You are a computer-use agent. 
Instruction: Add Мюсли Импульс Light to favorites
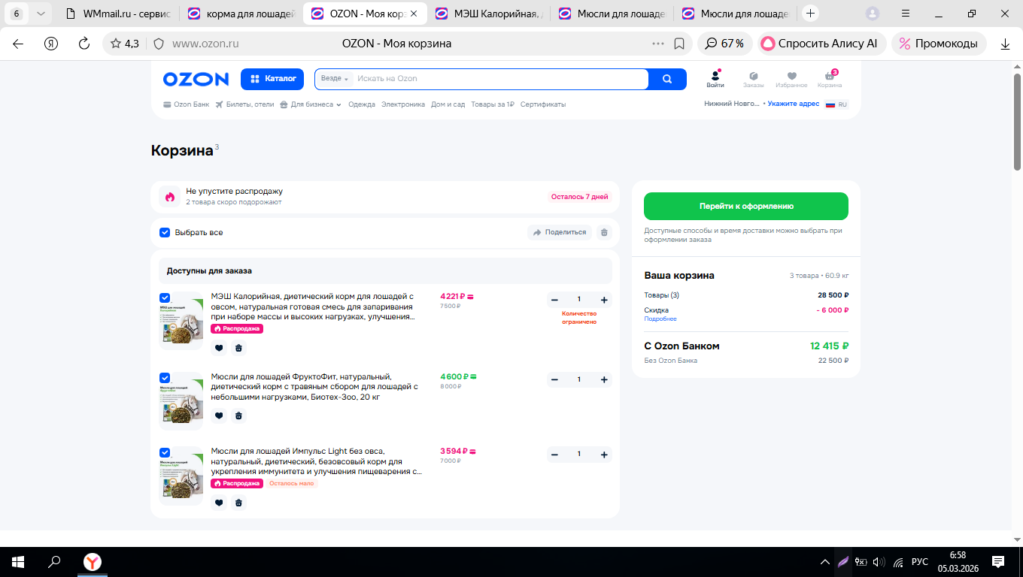(219, 503)
